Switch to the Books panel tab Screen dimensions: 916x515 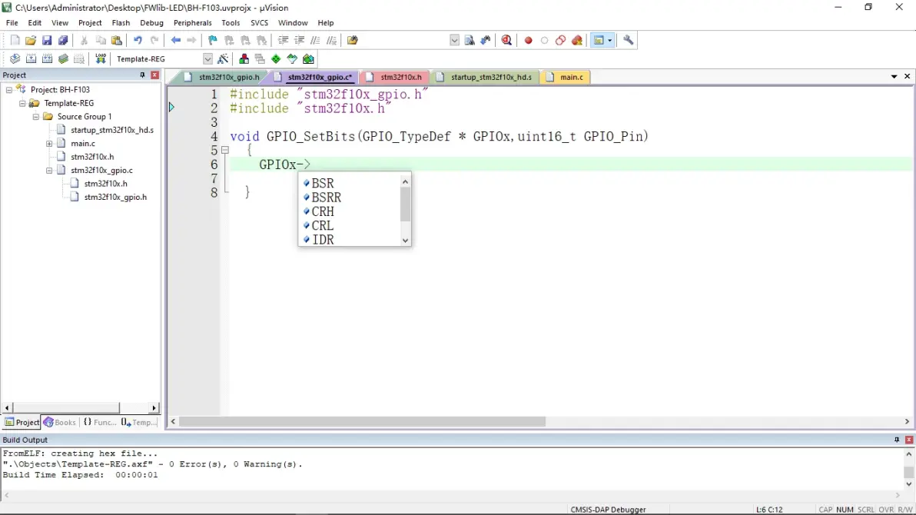point(60,422)
